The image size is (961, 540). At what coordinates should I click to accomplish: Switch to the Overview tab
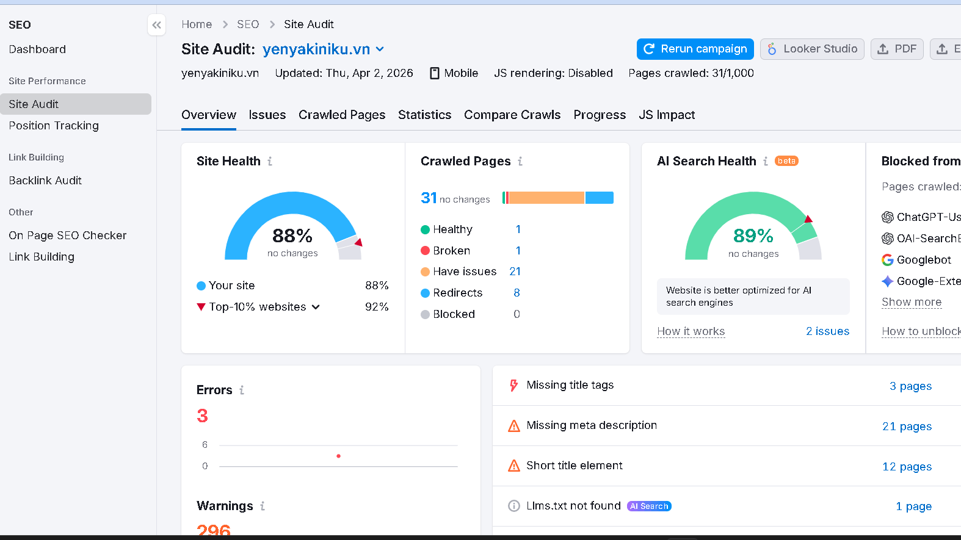[209, 115]
